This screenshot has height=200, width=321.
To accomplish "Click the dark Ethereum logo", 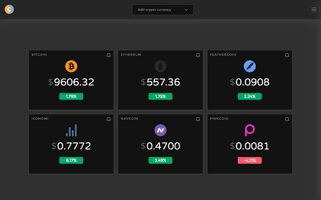I will (160, 66).
